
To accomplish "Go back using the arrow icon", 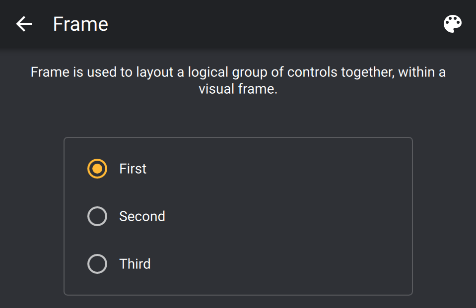I will coord(24,24).
